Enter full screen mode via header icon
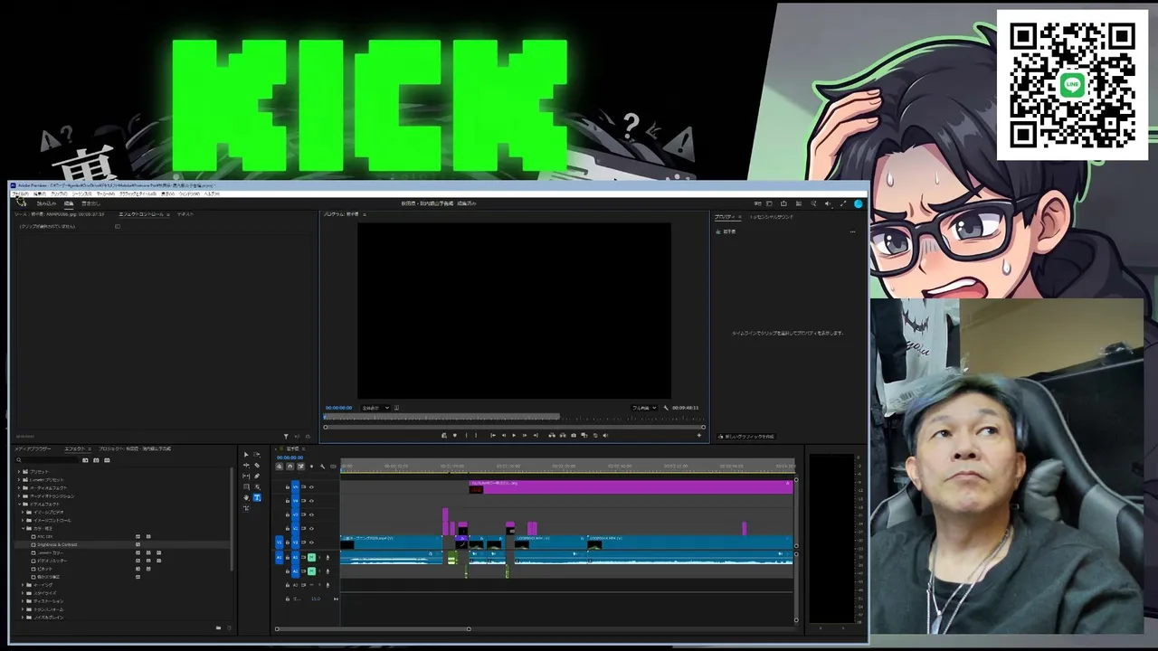 click(x=843, y=203)
